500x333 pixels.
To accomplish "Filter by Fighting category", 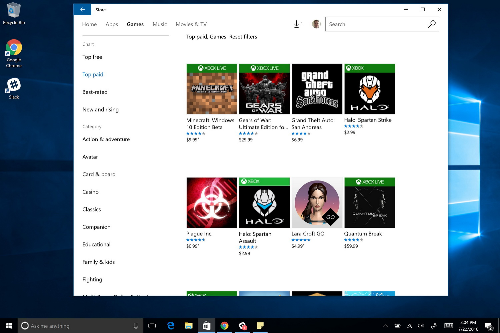I will pos(92,280).
